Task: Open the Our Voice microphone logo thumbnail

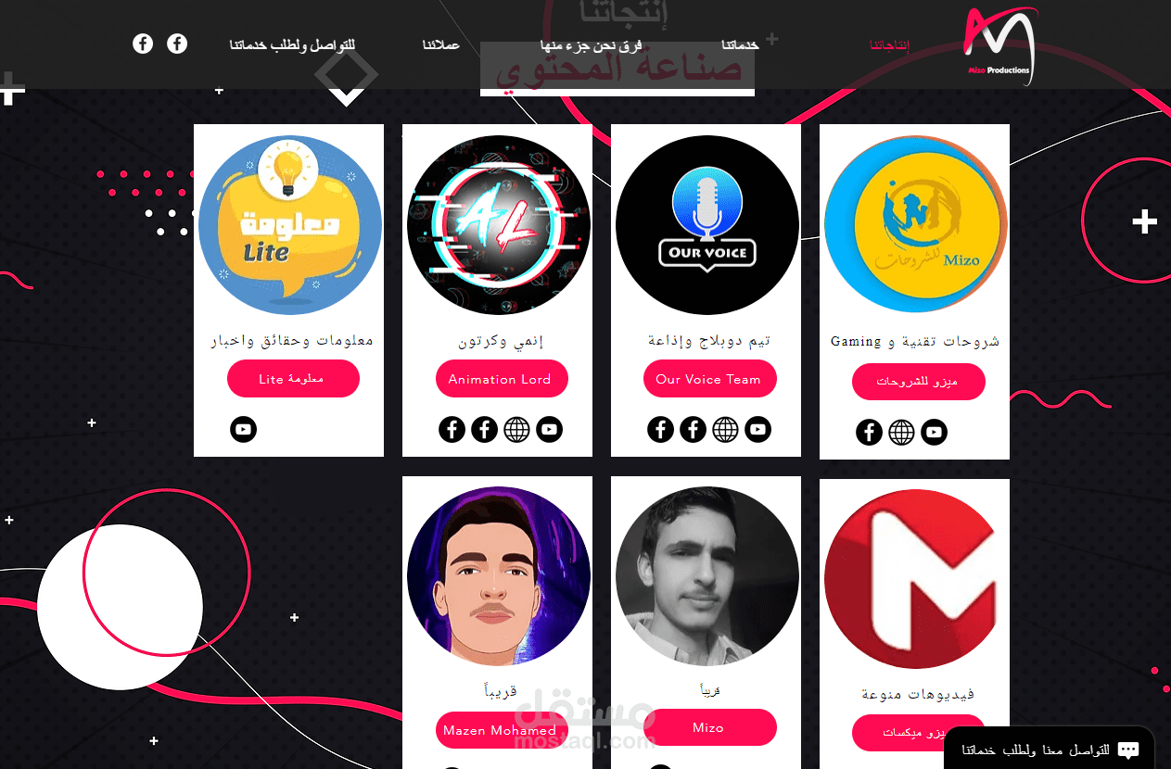Action: point(707,227)
